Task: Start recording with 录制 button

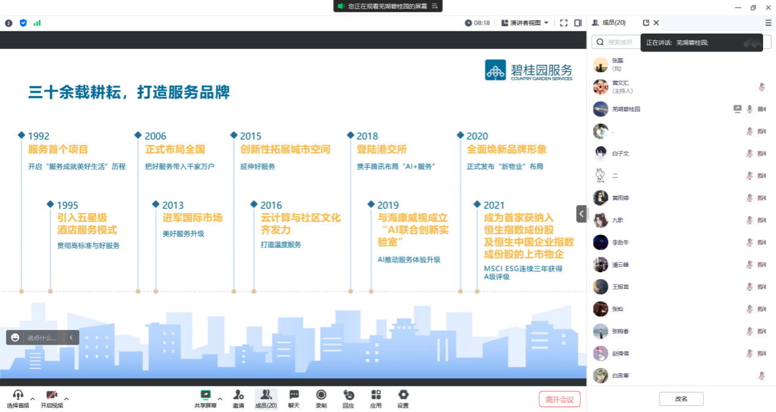Action: point(321,398)
